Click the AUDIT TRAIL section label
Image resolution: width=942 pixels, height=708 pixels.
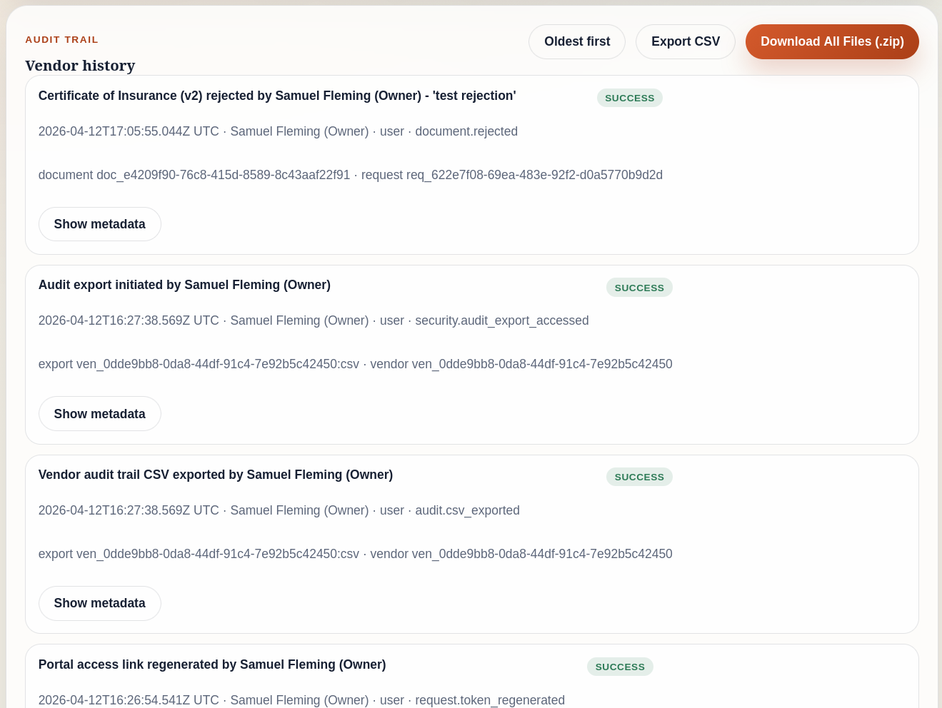point(61,39)
